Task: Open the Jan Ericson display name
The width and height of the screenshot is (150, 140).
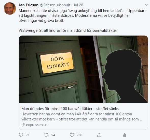Action: pos(29,5)
